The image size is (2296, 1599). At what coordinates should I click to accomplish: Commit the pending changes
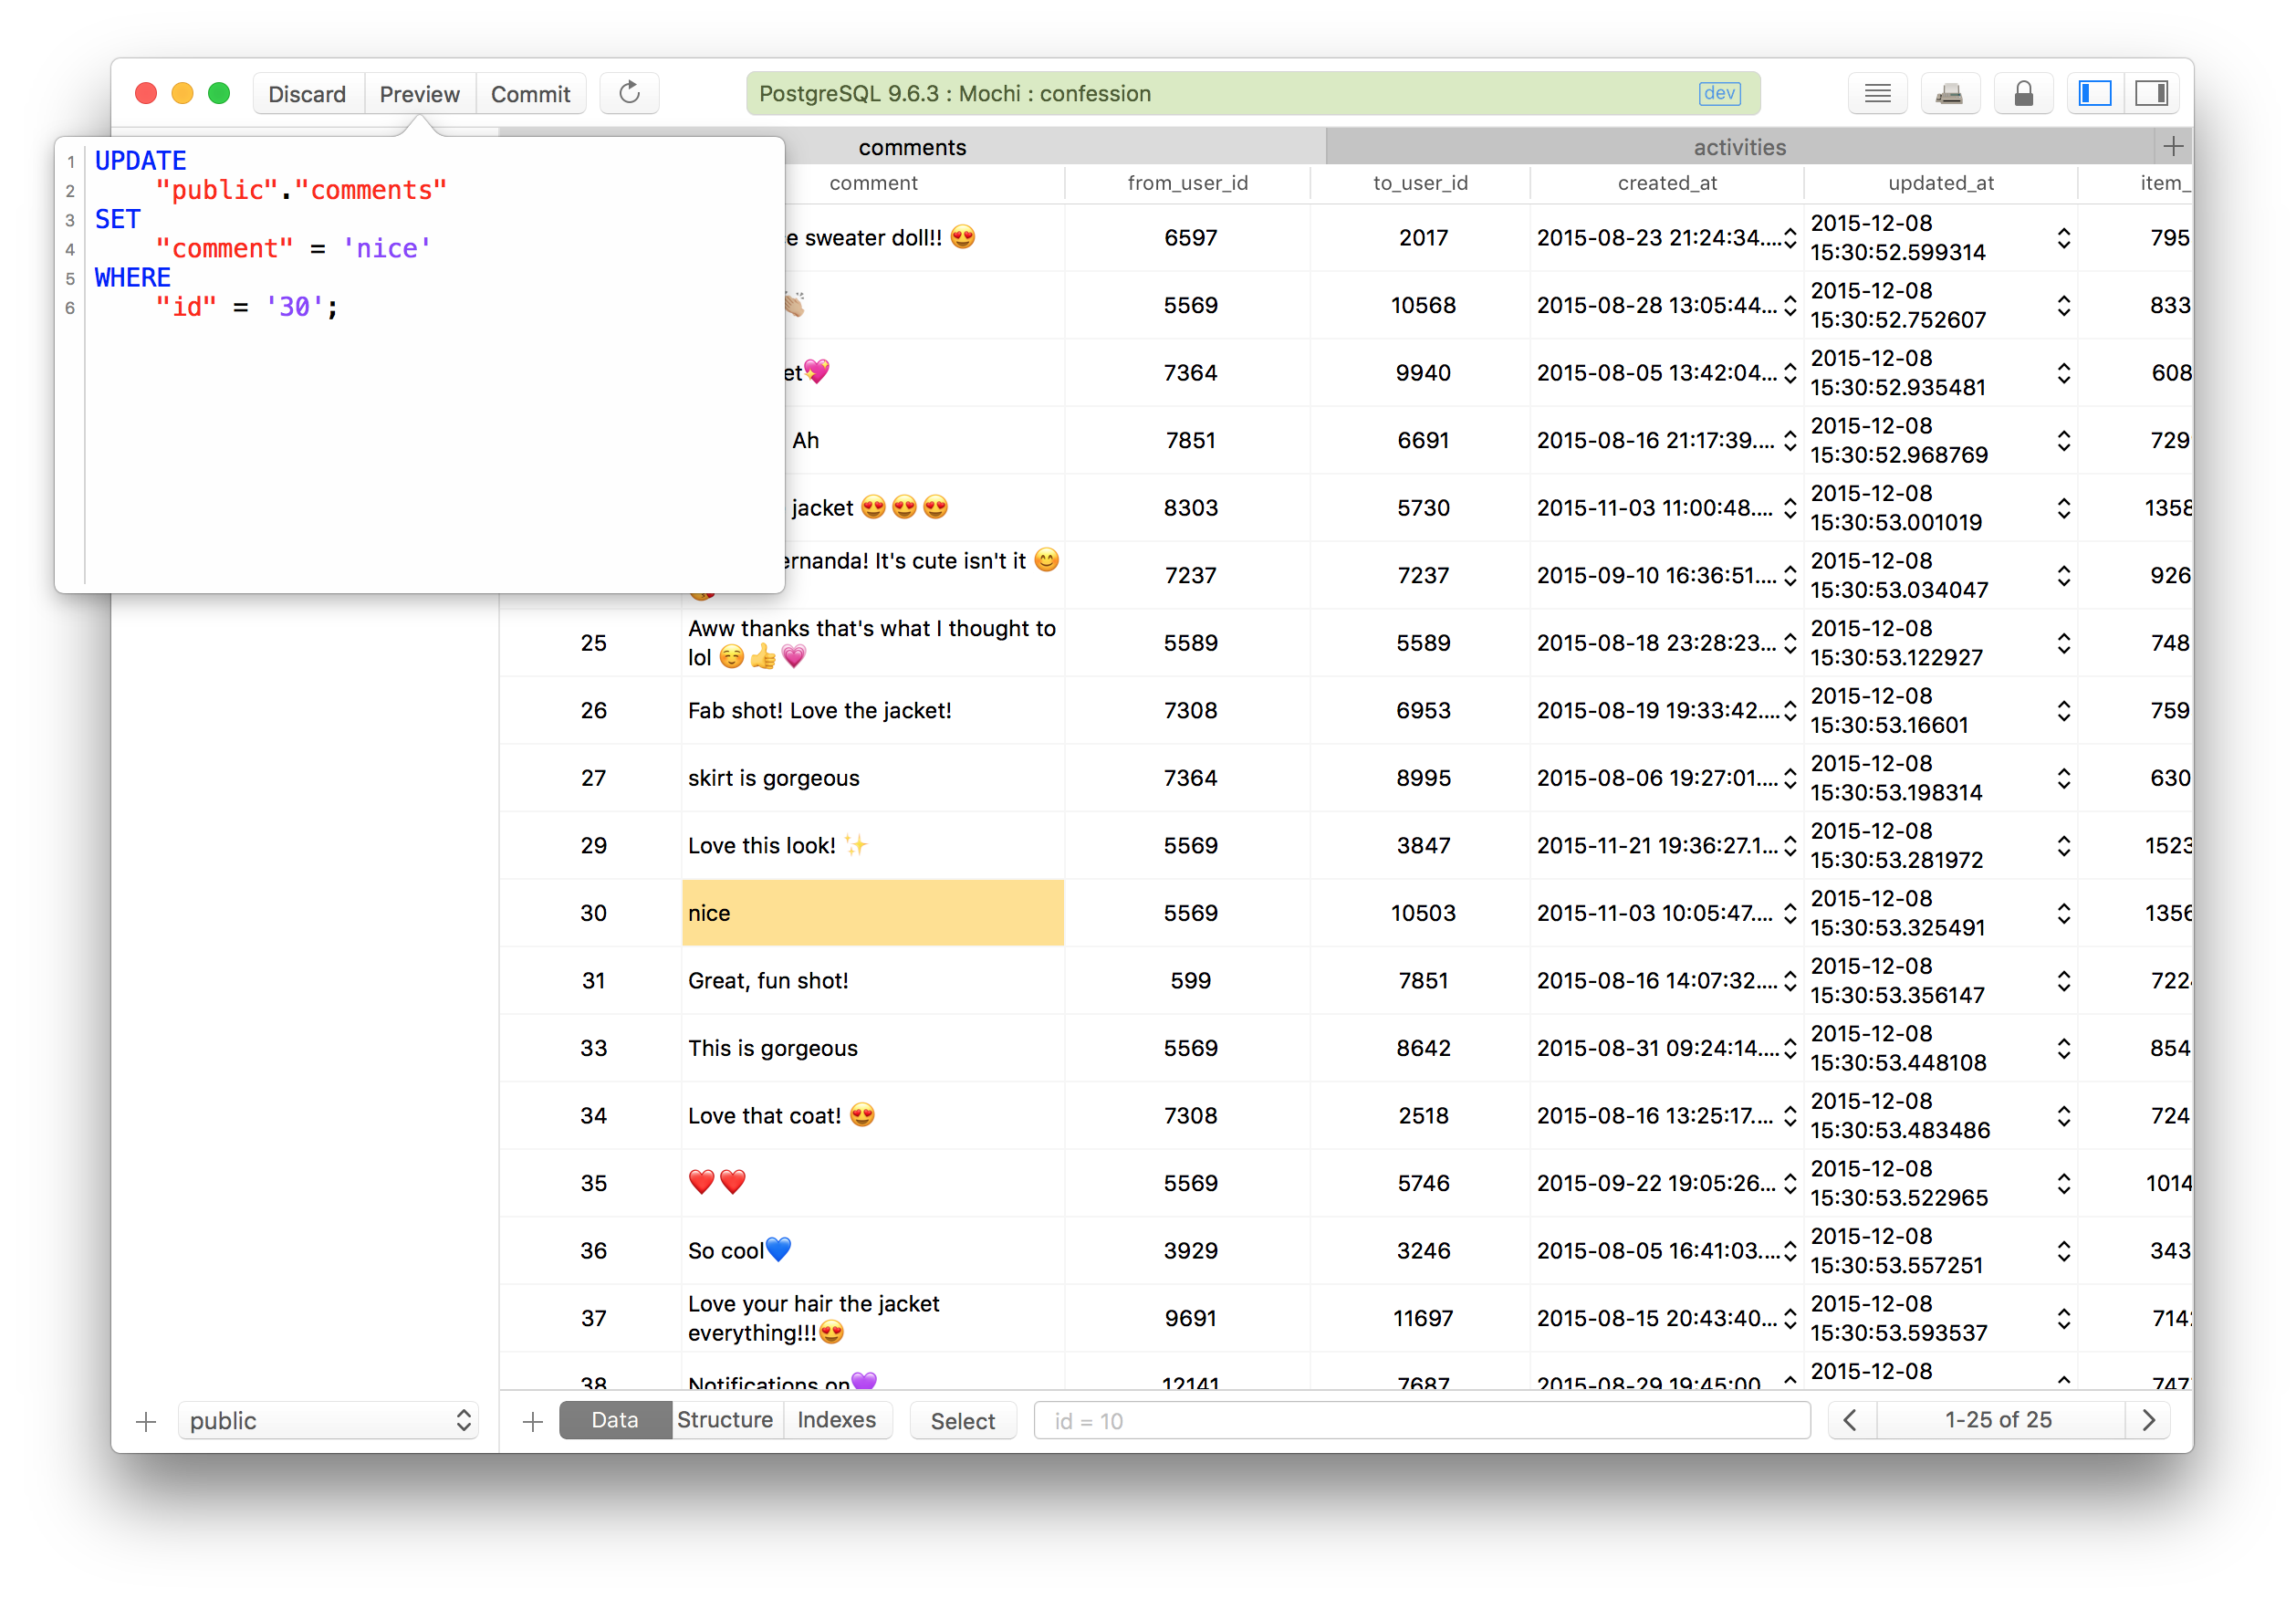[530, 93]
